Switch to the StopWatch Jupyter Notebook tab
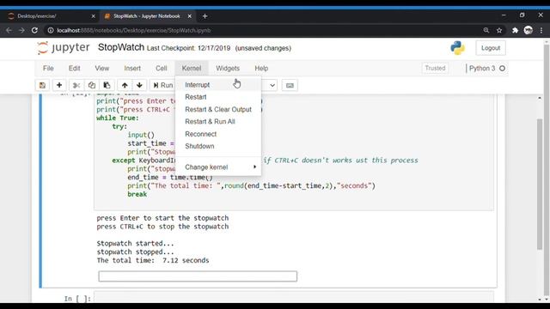This screenshot has height=309, width=550. 147,16
